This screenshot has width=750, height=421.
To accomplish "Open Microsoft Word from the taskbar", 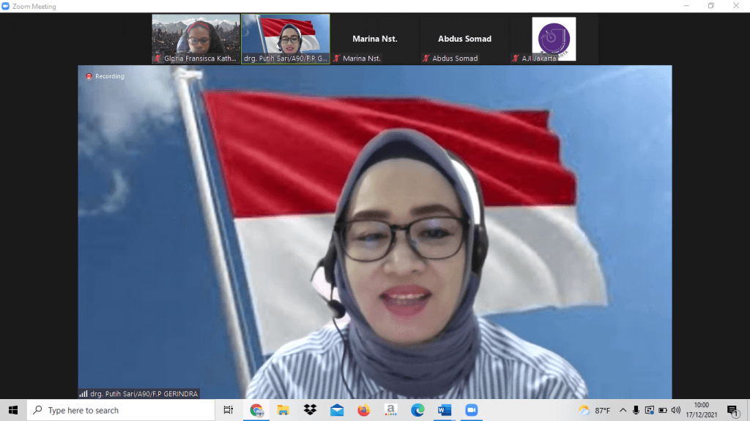I will click(445, 410).
